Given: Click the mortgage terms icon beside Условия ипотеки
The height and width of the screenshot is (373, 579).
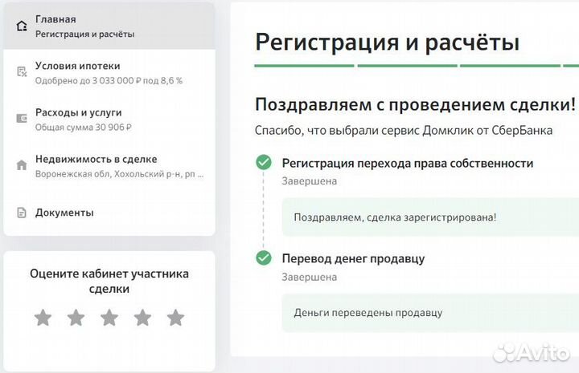Looking at the screenshot, I should (x=22, y=71).
